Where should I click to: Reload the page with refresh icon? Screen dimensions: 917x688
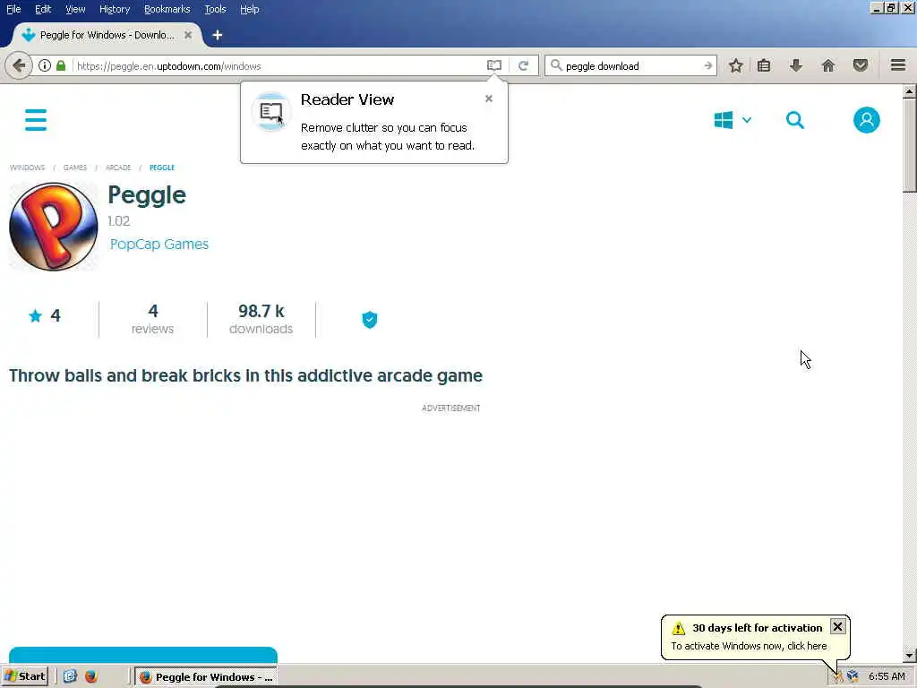click(x=523, y=65)
